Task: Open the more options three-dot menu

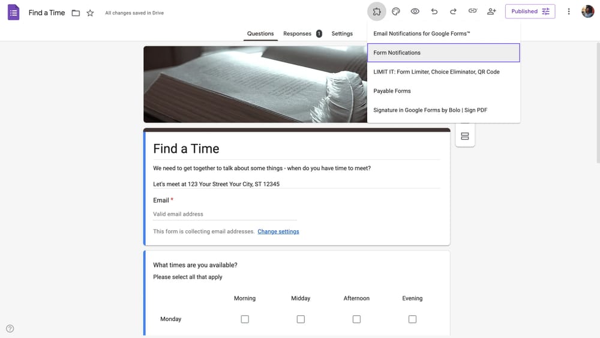Action: tap(569, 11)
